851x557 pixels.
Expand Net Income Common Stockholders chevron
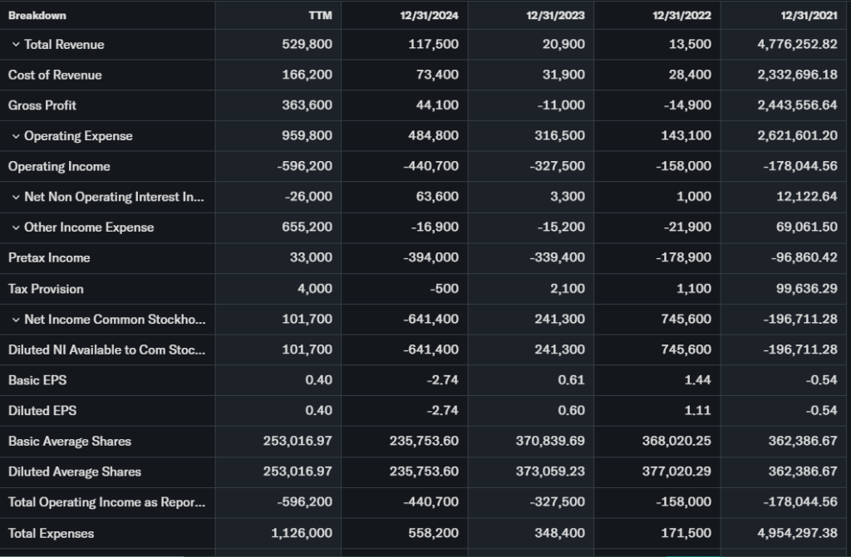[x=16, y=320]
